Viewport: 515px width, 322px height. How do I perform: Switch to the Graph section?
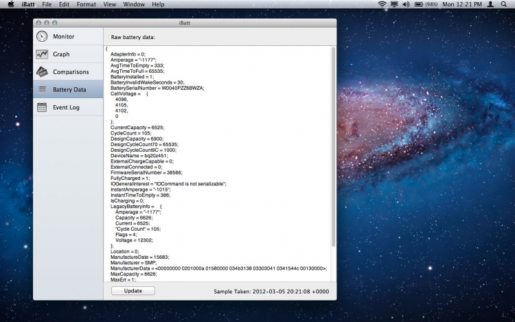tap(68, 54)
